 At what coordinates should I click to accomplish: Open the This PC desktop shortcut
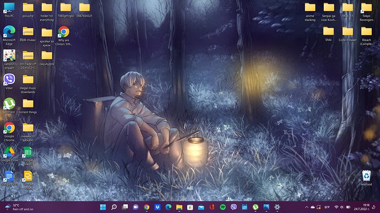9,10
